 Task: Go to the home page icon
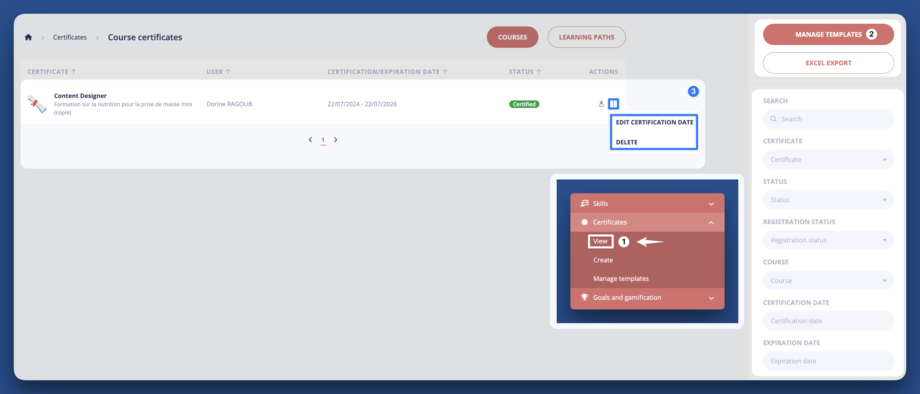coord(28,37)
